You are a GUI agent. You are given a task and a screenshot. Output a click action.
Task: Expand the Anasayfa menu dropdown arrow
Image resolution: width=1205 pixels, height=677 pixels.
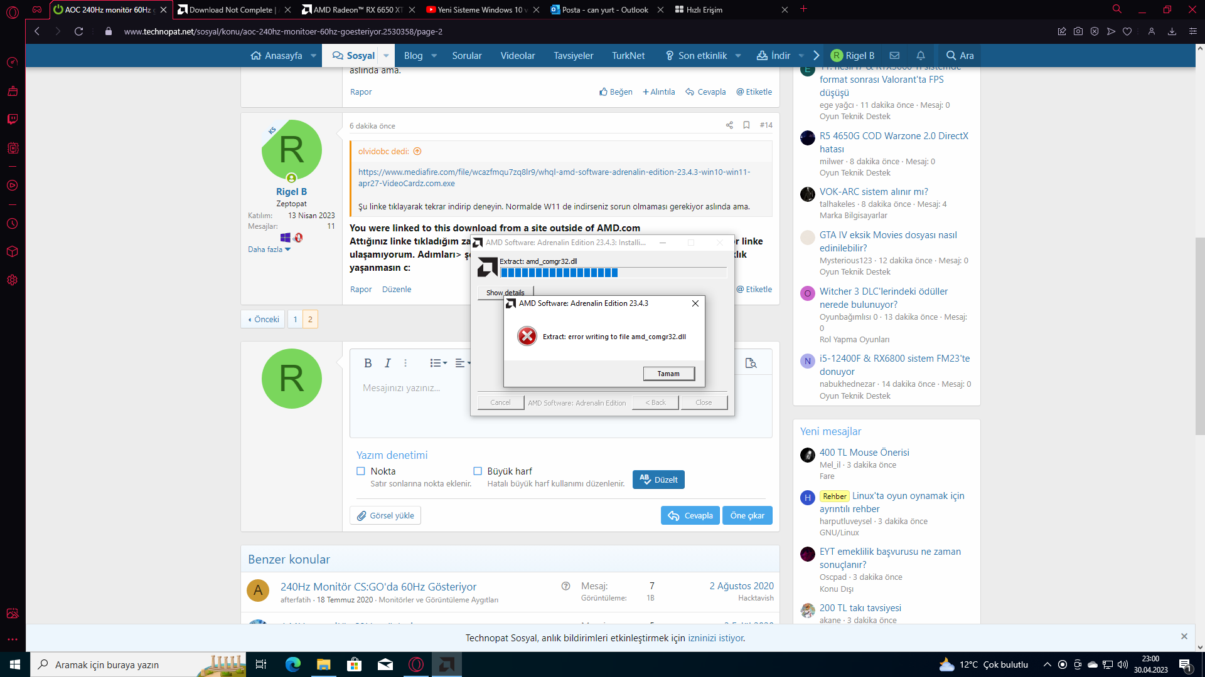(313, 56)
